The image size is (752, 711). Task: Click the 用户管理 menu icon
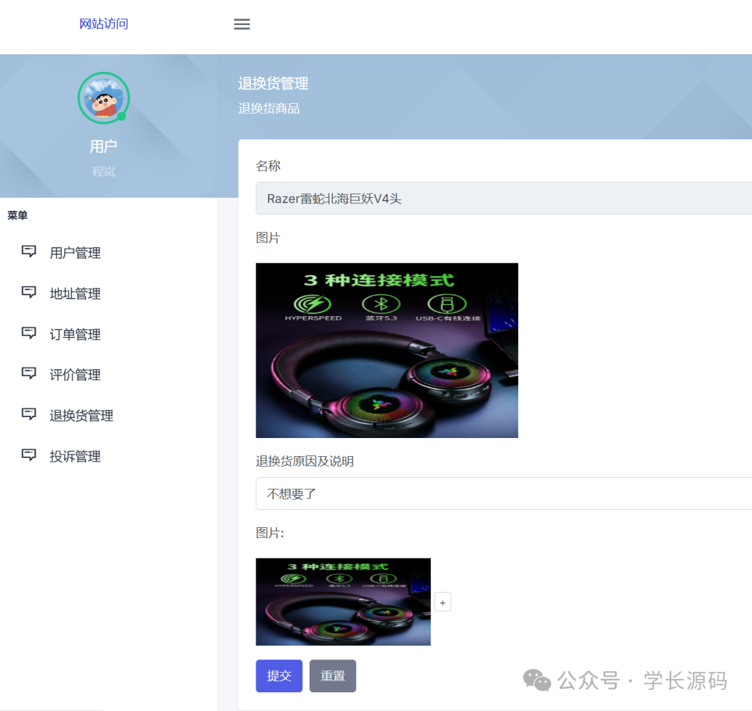click(29, 251)
